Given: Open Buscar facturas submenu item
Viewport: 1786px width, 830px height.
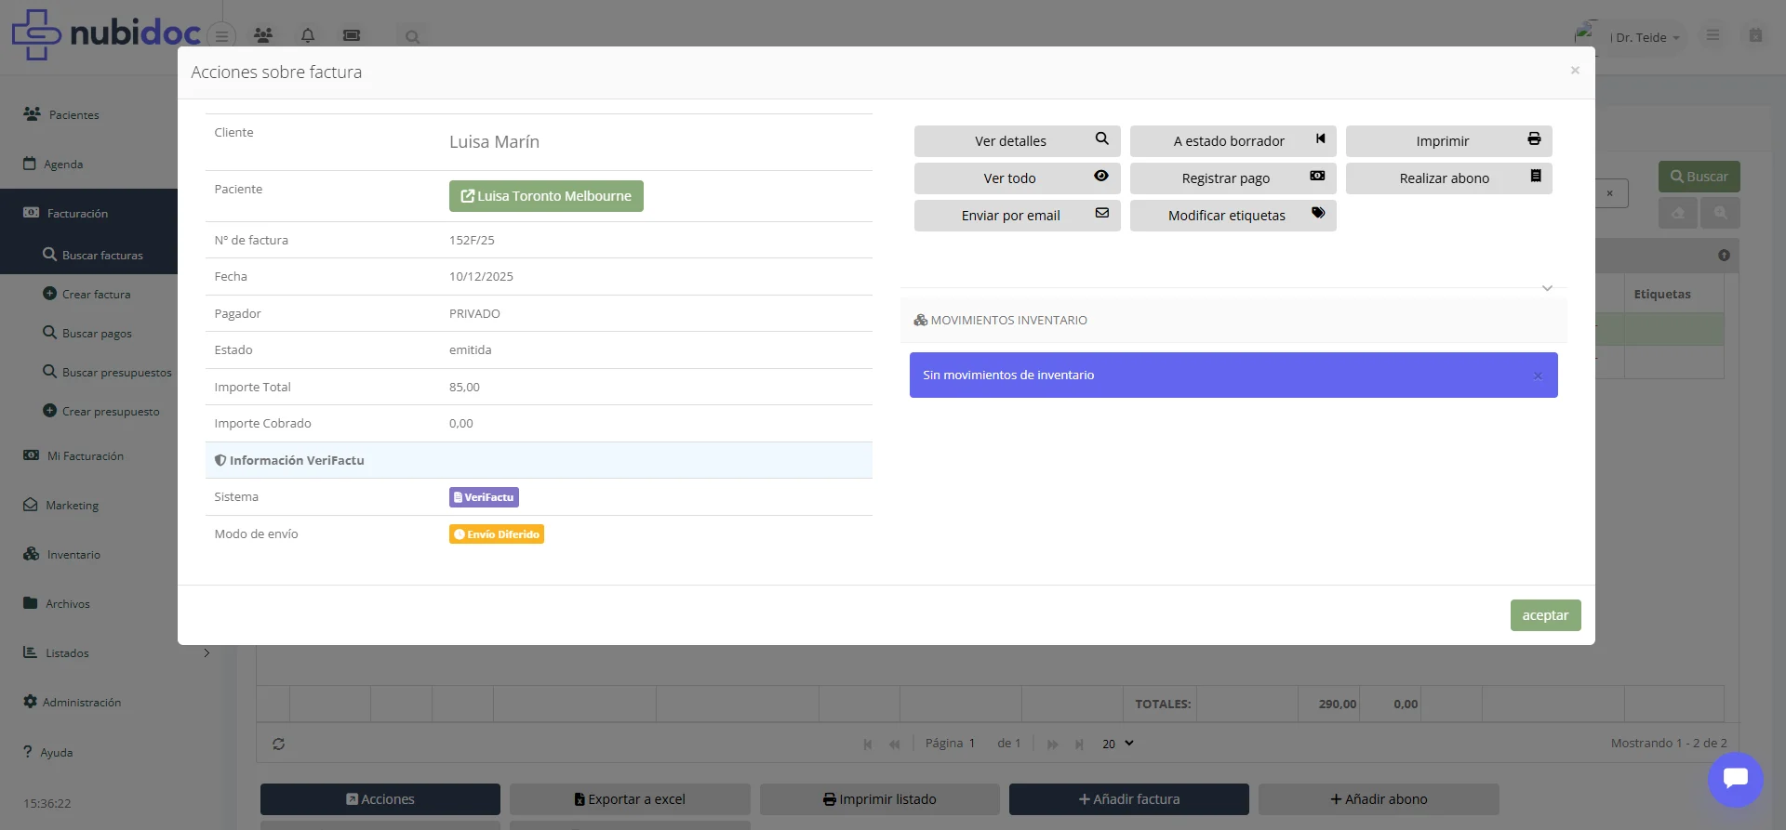Looking at the screenshot, I should [x=93, y=255].
